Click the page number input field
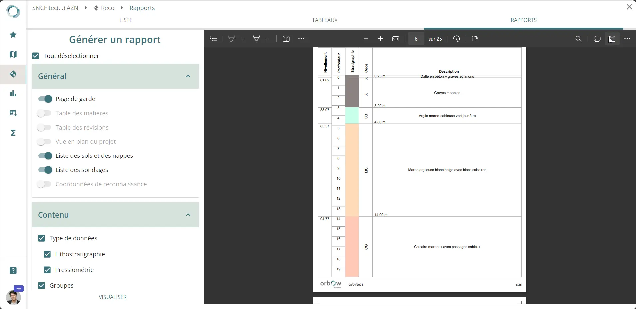 click(x=416, y=39)
